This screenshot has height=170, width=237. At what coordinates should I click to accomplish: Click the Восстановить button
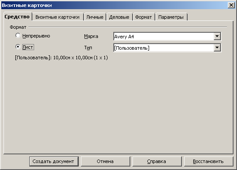(x=209, y=161)
